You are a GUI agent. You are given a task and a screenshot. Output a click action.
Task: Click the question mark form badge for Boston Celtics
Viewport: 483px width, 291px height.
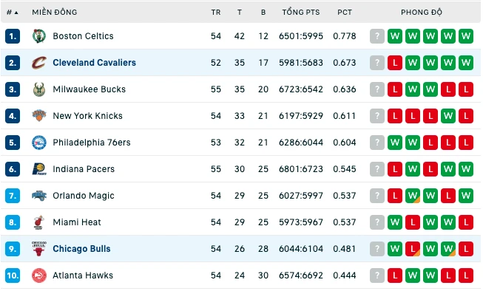click(x=377, y=36)
